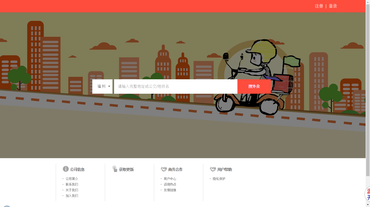Click the page's vertical scrollbar thumb

click(x=368, y=90)
